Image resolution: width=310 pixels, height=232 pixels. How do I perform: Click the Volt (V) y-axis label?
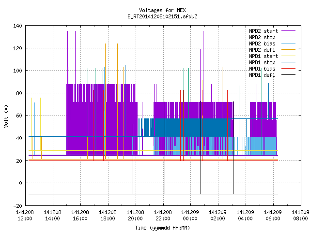(x=6, y=116)
